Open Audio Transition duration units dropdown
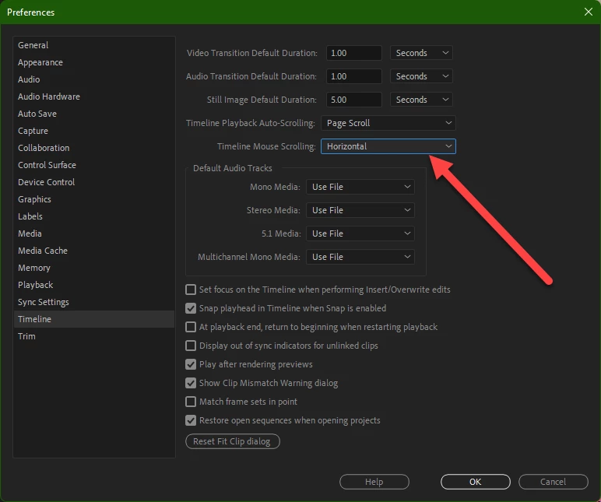Screen dimensions: 601x502 pos(421,76)
